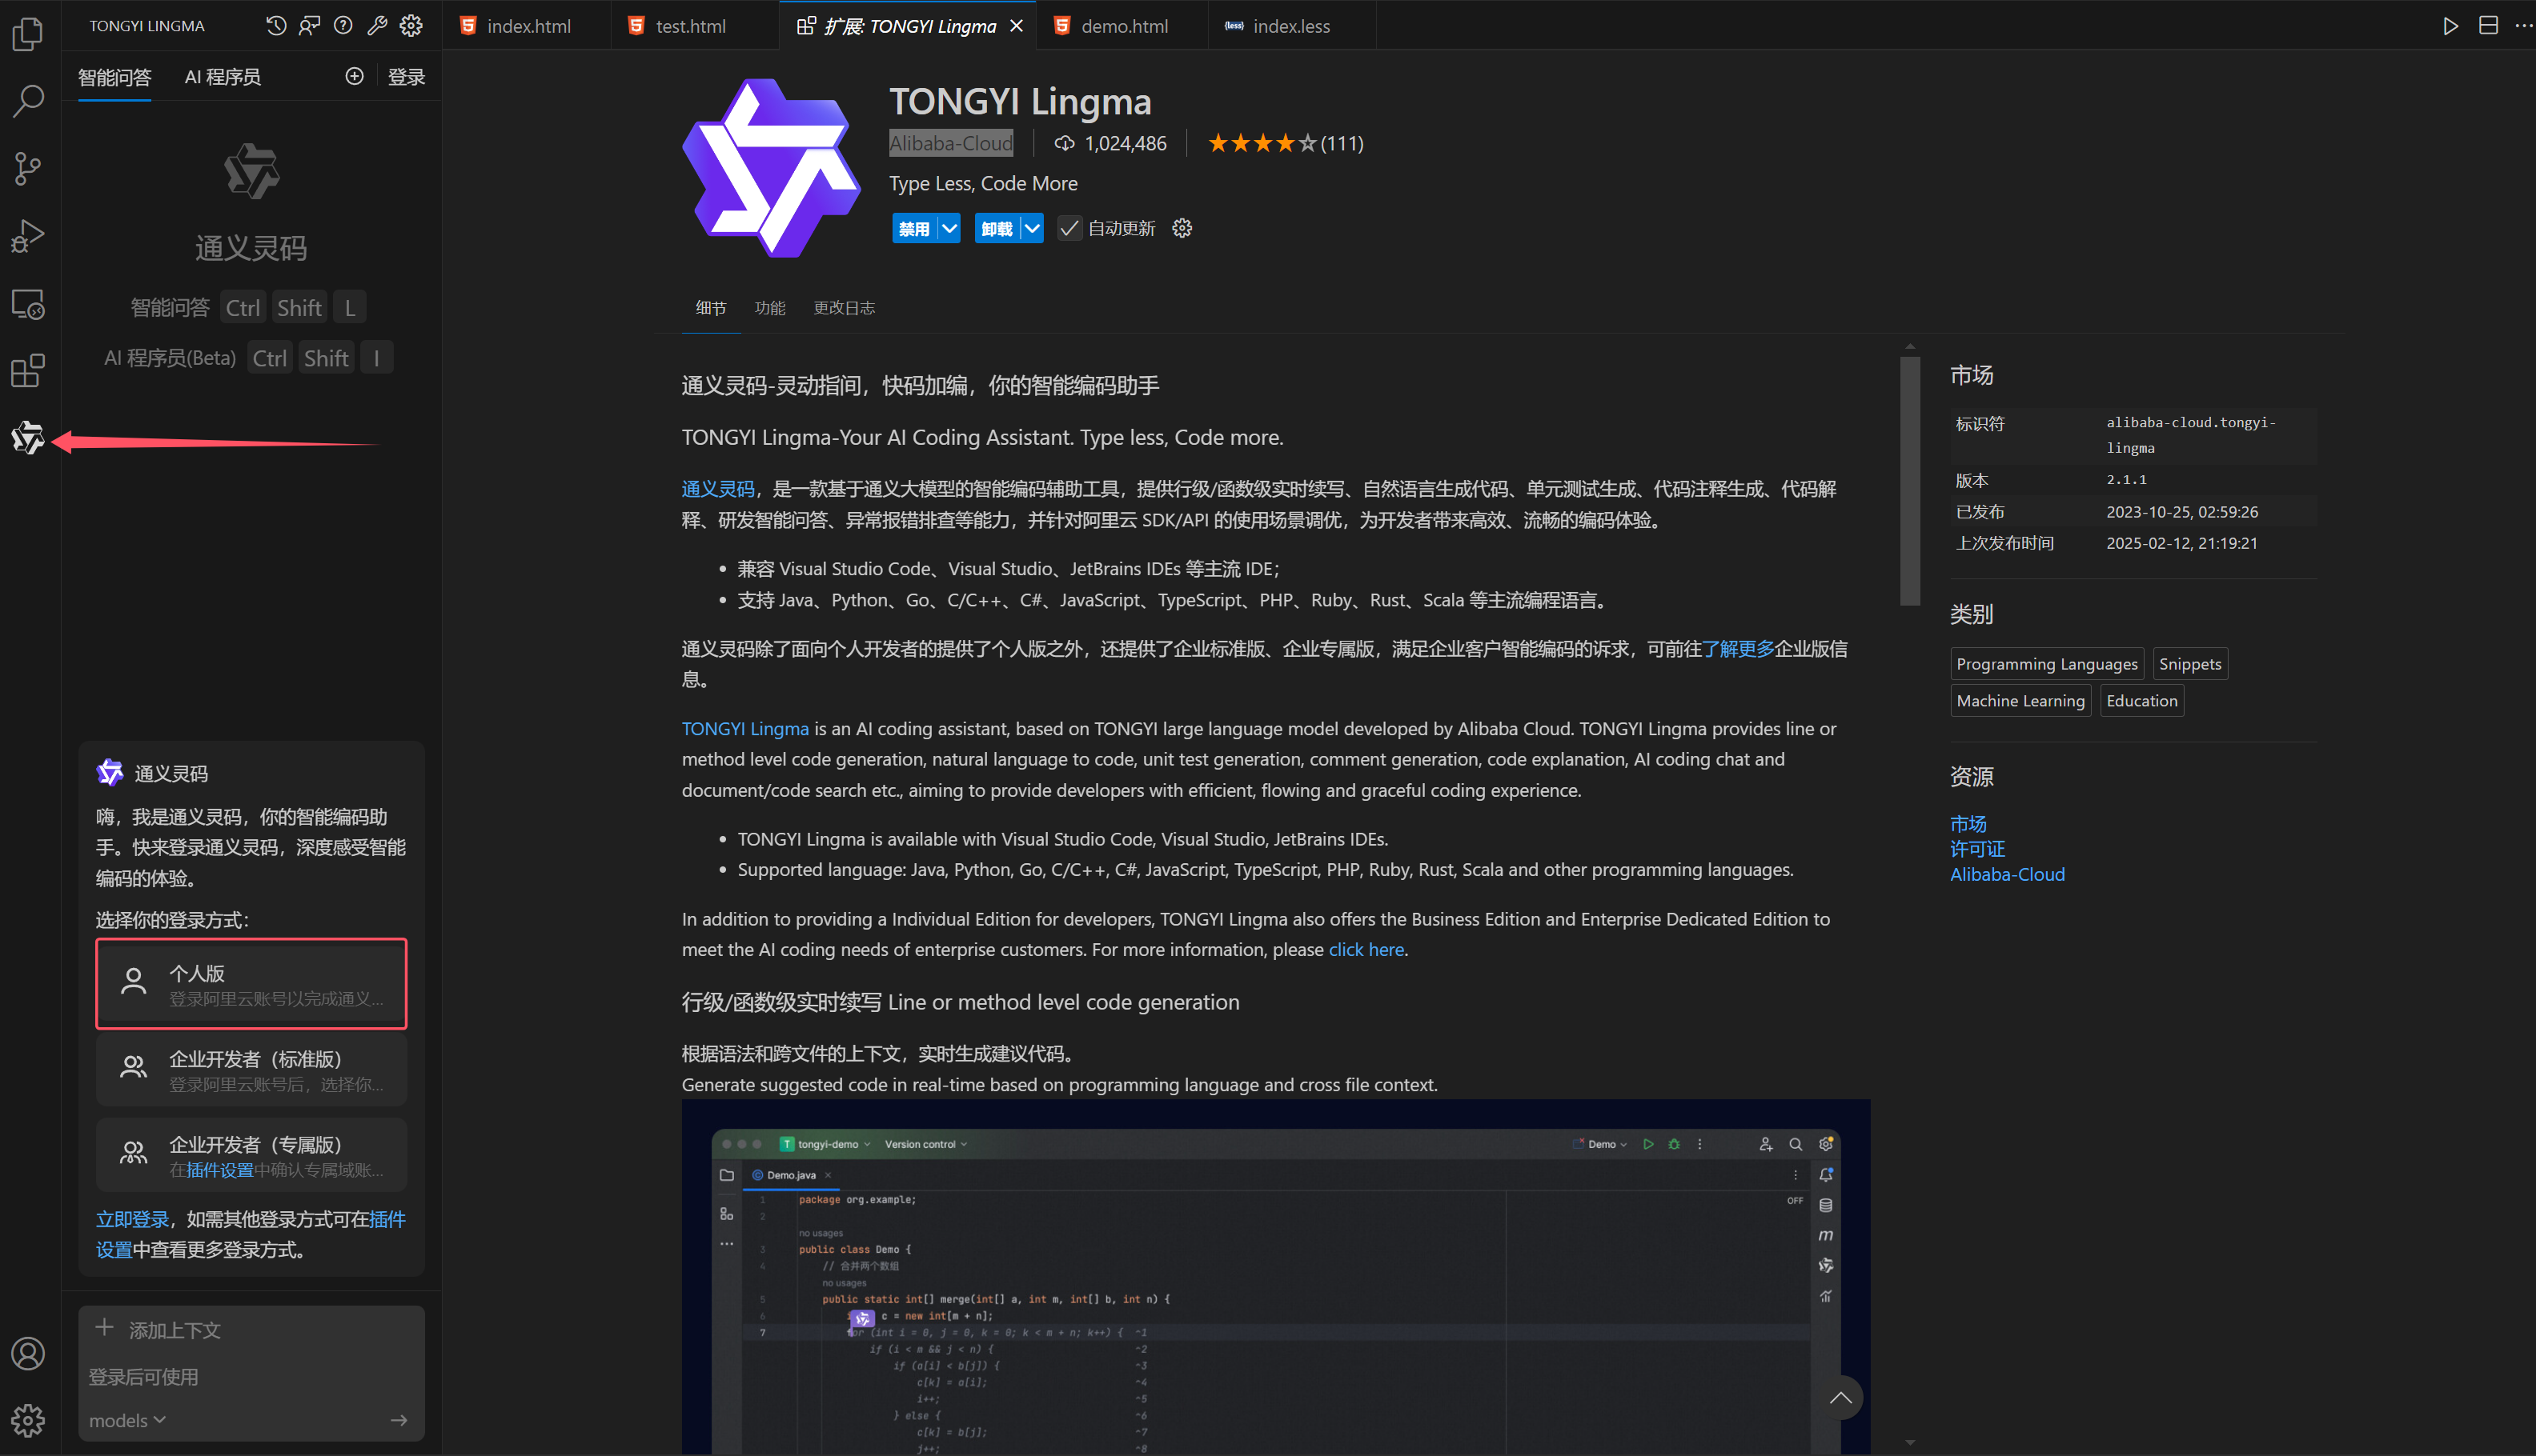This screenshot has height=1456, width=2536.
Task: Click split editor layout icon
Action: 2488,26
